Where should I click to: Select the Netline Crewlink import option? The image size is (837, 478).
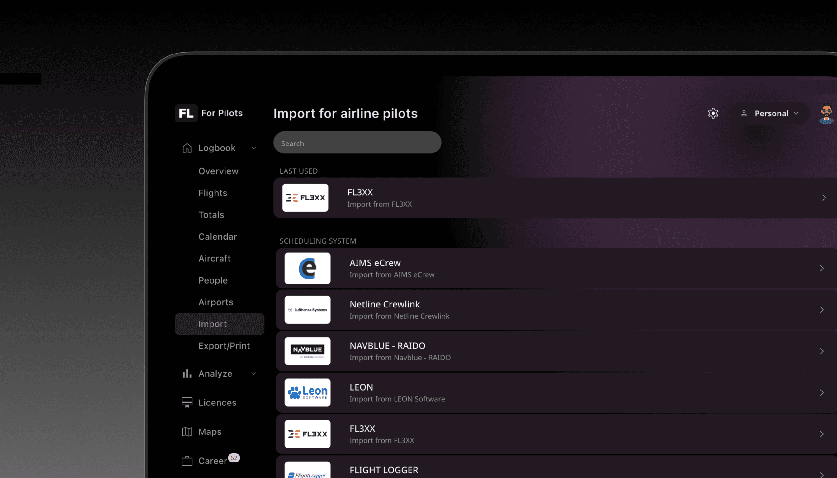(493, 309)
